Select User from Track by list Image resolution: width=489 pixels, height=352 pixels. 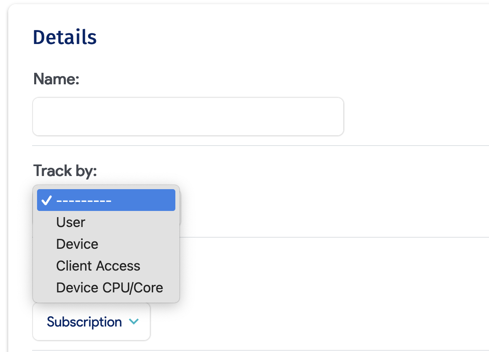click(71, 222)
